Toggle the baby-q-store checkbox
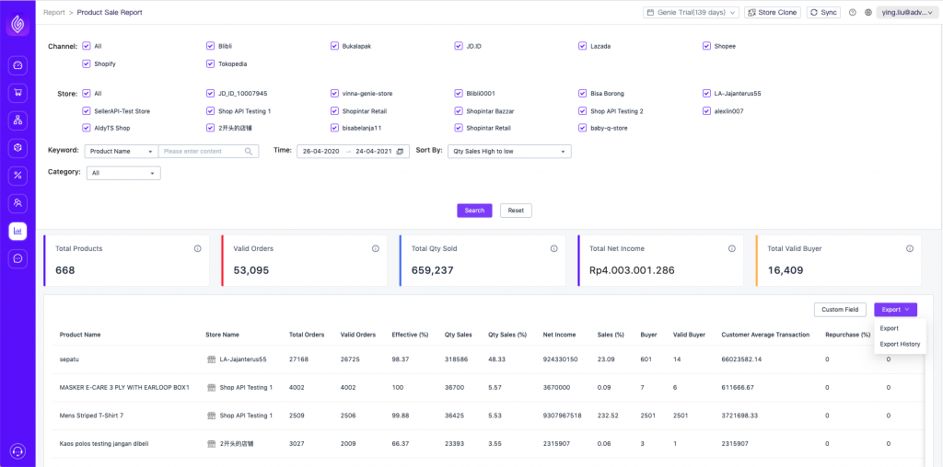 click(583, 128)
